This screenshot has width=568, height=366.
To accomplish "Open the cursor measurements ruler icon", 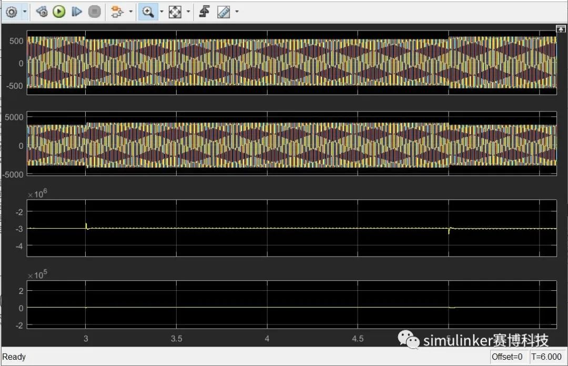I will [224, 12].
